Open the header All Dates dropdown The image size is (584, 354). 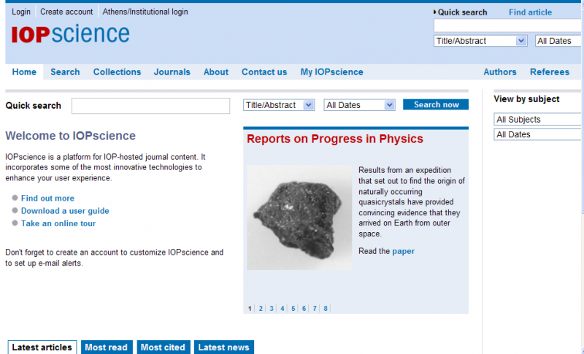559,41
